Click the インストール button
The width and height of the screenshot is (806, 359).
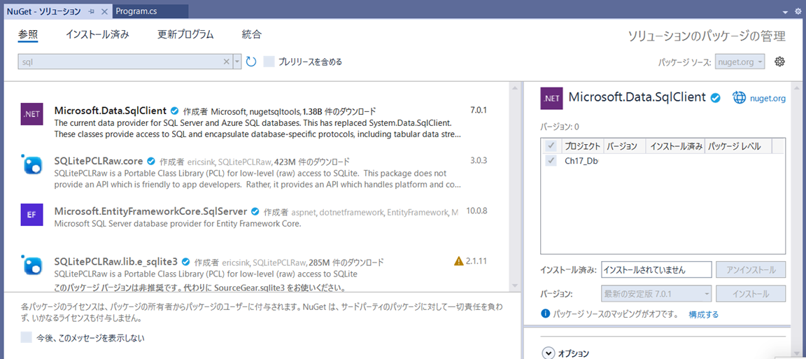751,294
